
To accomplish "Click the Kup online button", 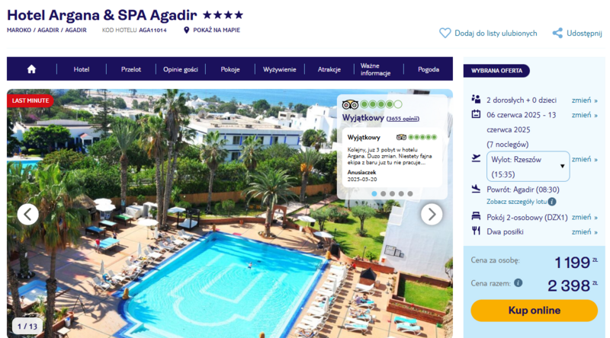I will coord(535,311).
